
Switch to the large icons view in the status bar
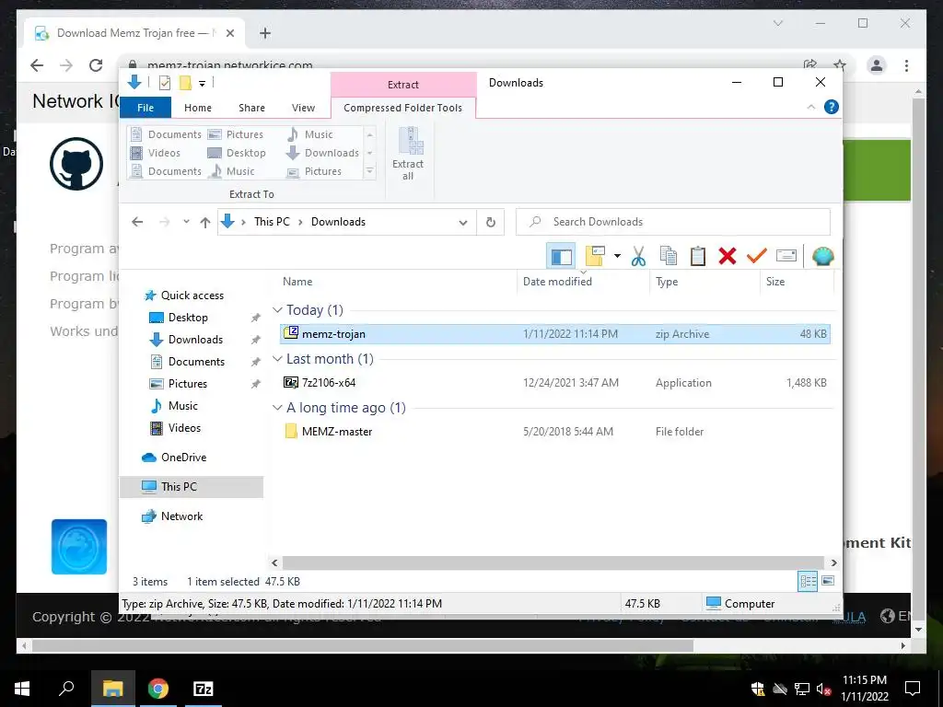pos(828,581)
